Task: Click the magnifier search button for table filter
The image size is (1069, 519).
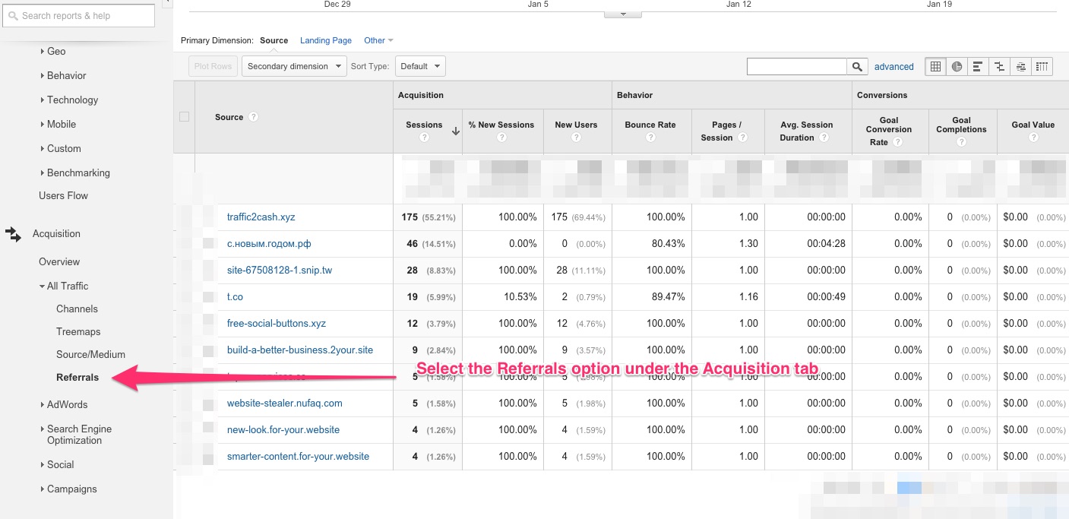Action: pos(857,67)
